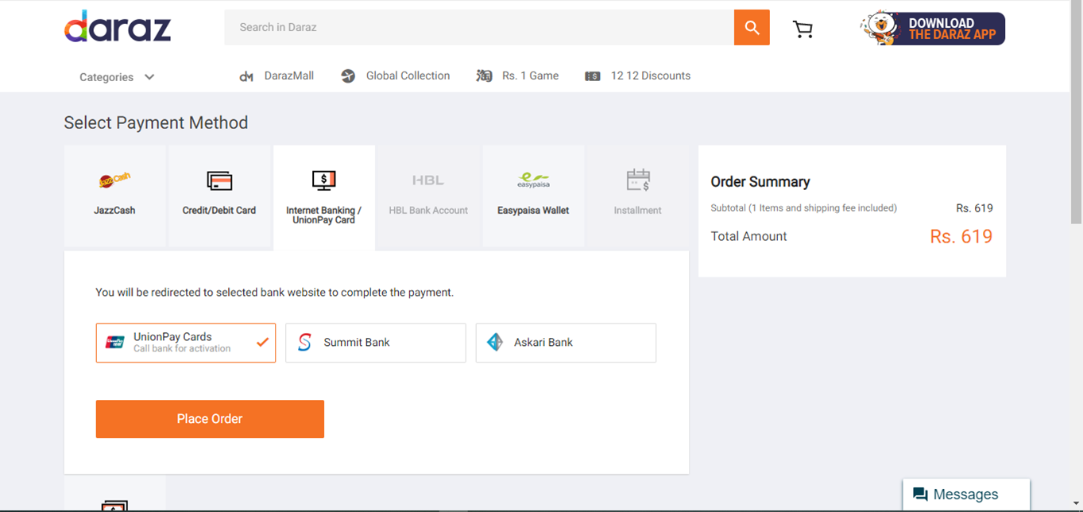Viewport: 1083px width, 512px height.
Task: Click 'Call bank for activation' text
Action: 182,349
